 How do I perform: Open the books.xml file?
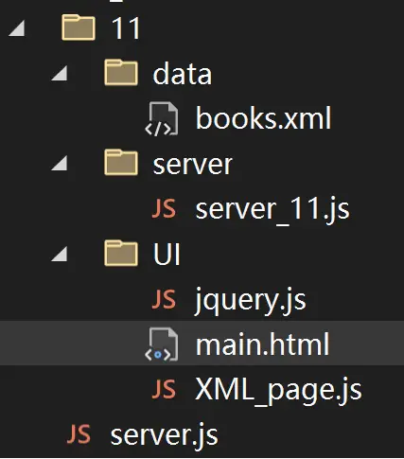coord(263,118)
